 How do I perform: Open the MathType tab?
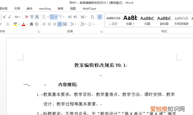pyautogui.click(x=89, y=9)
